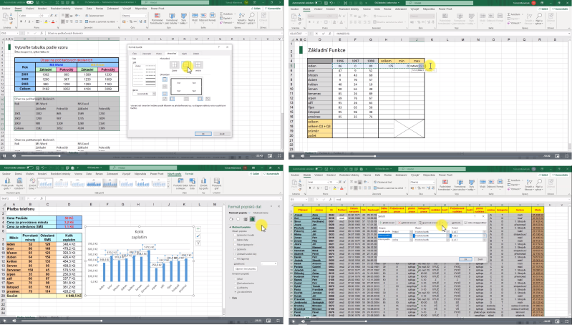Expand the 'Číslo' section in format pane
Image resolution: width=572 pixels, height=325 pixels.
tap(230, 298)
